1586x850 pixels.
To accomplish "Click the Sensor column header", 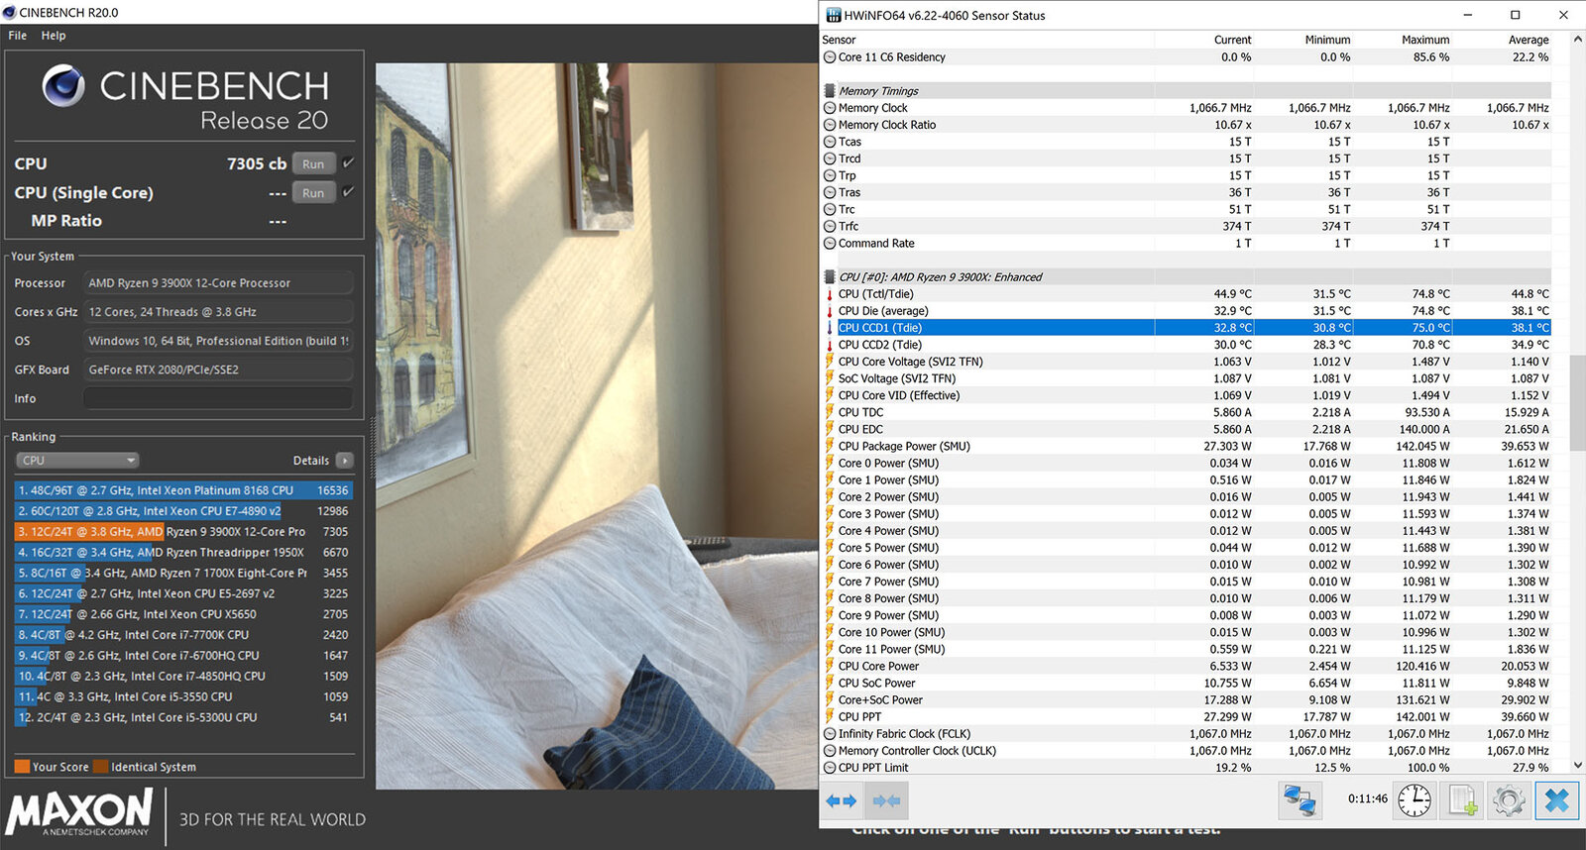I will pos(839,40).
